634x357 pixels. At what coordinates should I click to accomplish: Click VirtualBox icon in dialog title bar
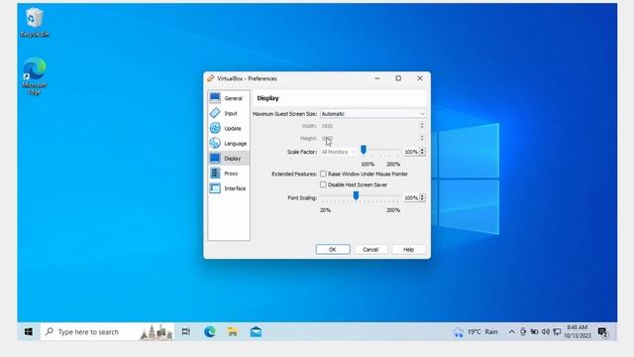click(211, 78)
